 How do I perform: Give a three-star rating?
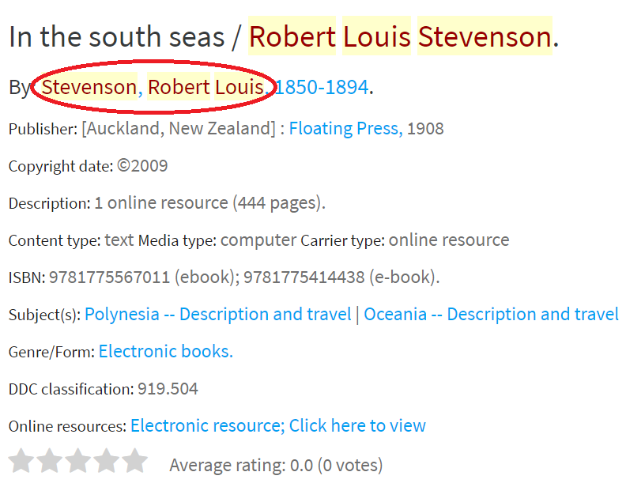[x=78, y=461]
